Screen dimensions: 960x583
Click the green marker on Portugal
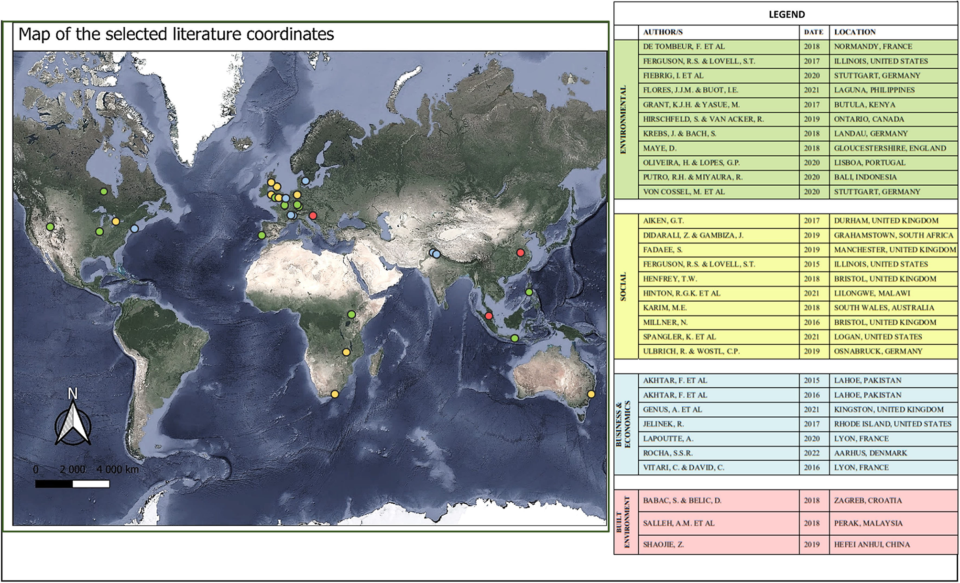click(x=262, y=235)
